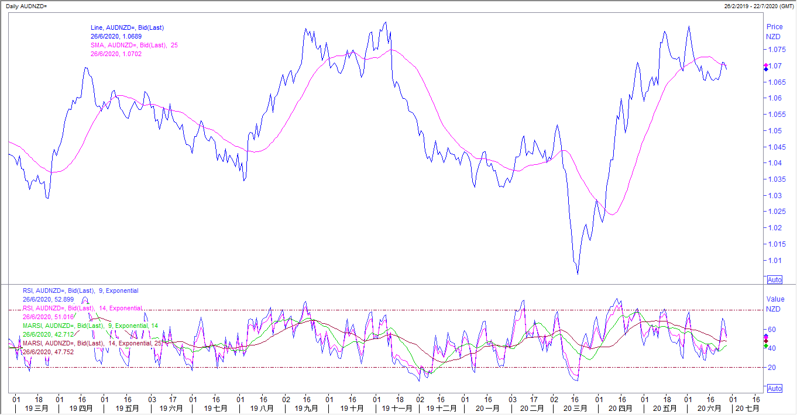Click the RSI axis value 20
Image resolution: width=797 pixels, height=415 pixels.
[x=771, y=368]
